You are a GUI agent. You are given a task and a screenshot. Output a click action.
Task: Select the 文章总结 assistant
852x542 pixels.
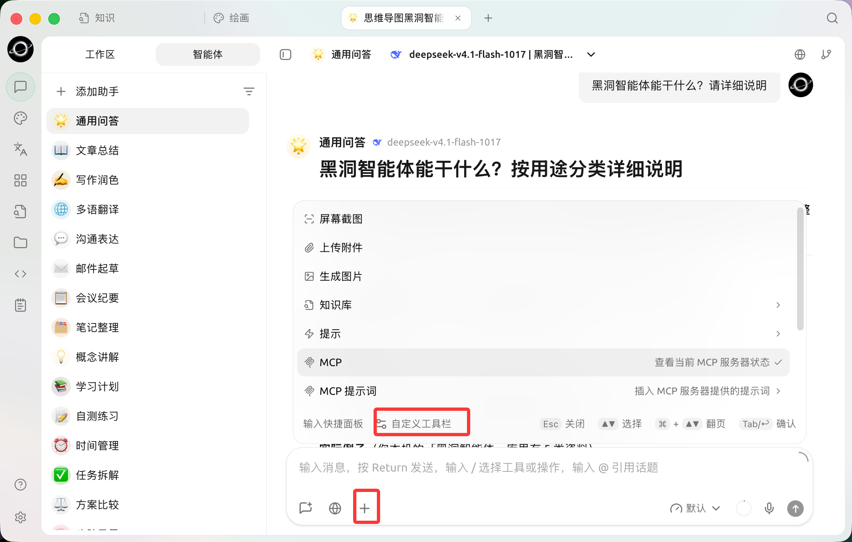(x=148, y=150)
